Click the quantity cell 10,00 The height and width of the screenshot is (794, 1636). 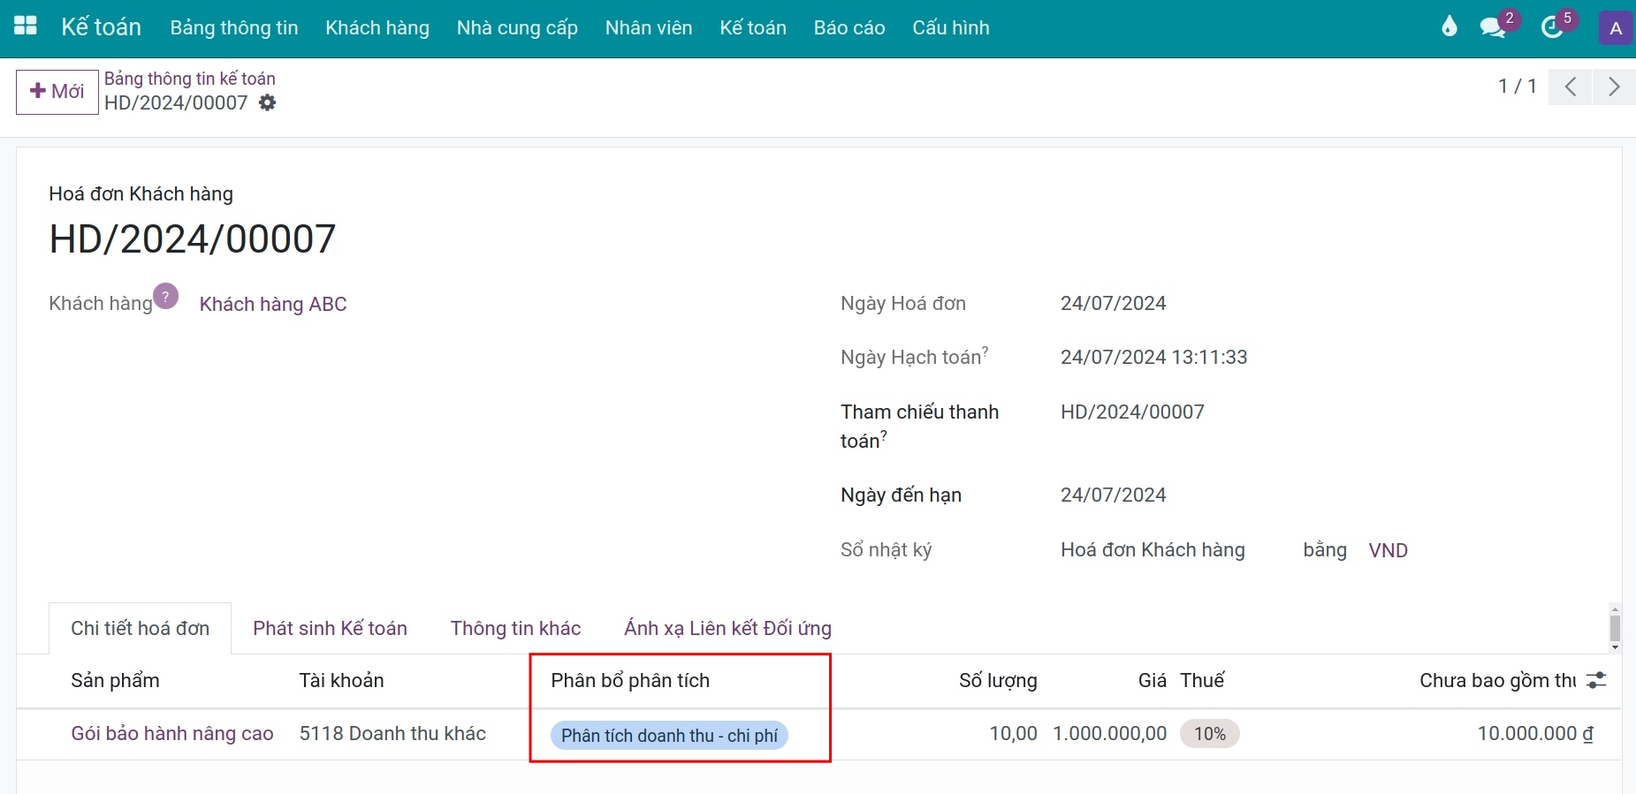pos(1013,734)
